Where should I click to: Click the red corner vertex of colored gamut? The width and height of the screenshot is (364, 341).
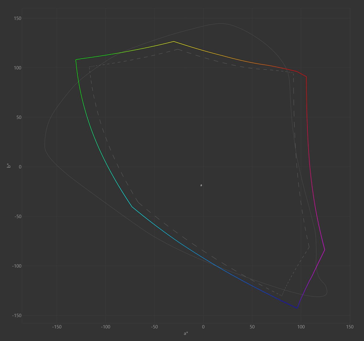(x=306, y=77)
